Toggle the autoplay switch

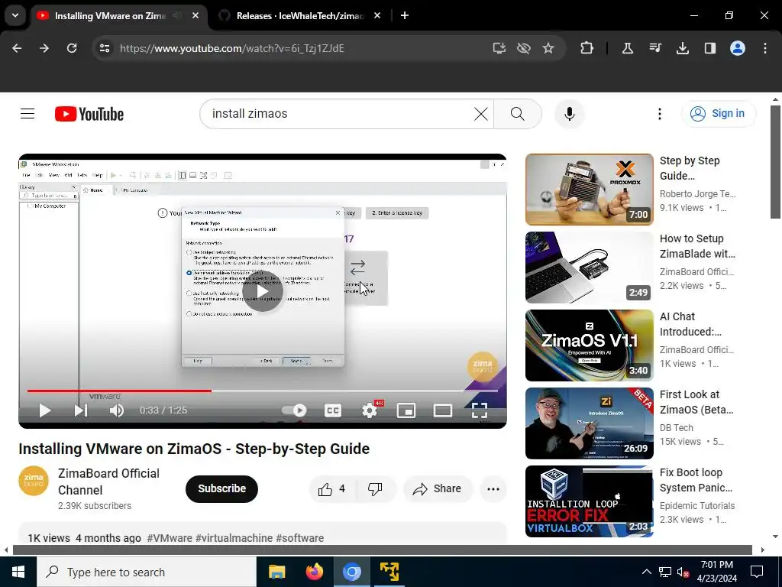pyautogui.click(x=294, y=410)
